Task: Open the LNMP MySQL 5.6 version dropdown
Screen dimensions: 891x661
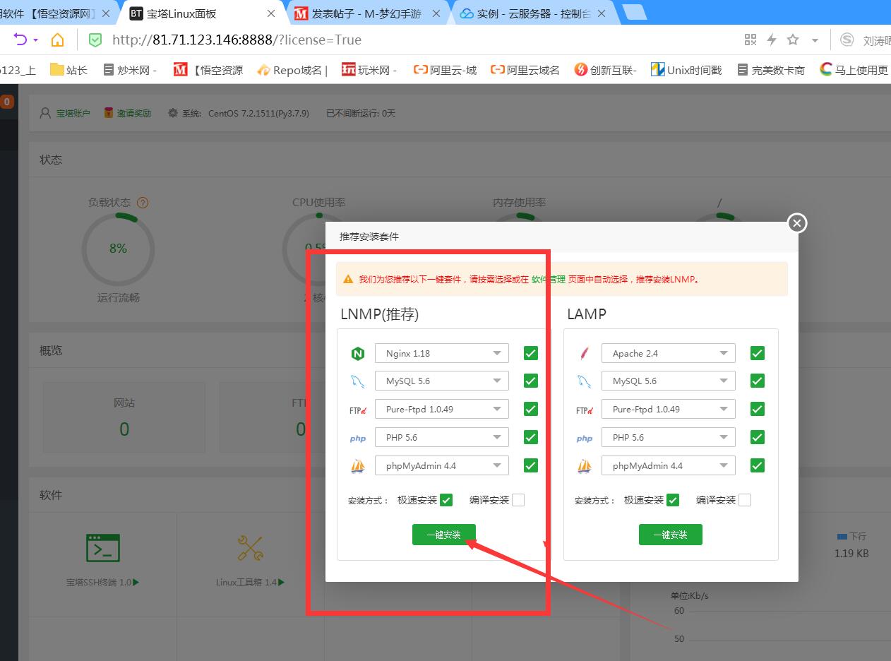Action: [x=441, y=381]
